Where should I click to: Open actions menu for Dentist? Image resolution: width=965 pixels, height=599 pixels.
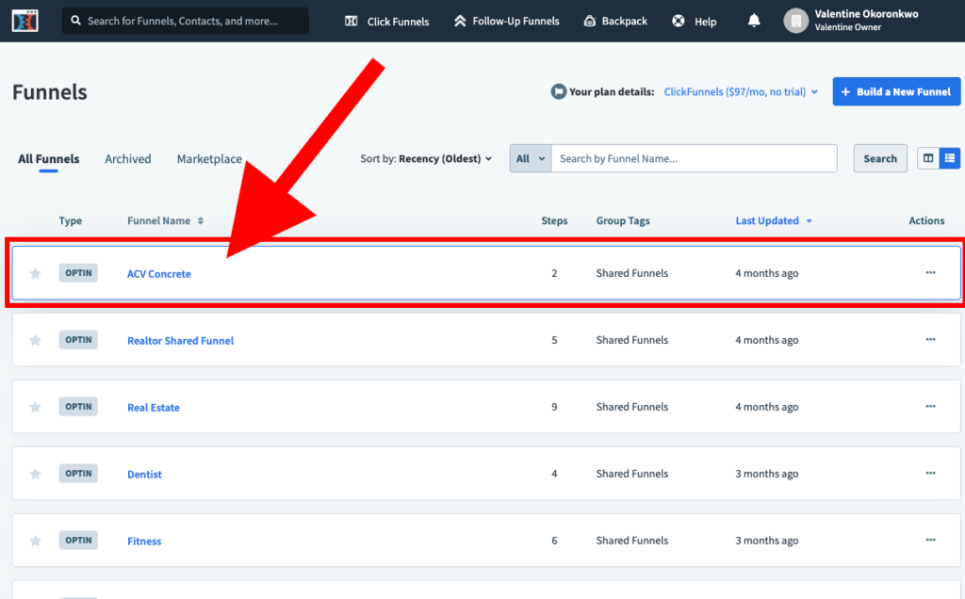(930, 473)
